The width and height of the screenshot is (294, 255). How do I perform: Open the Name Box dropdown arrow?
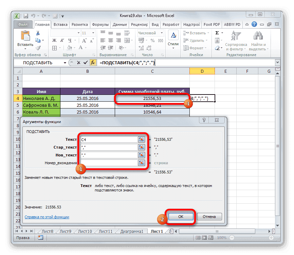point(65,63)
